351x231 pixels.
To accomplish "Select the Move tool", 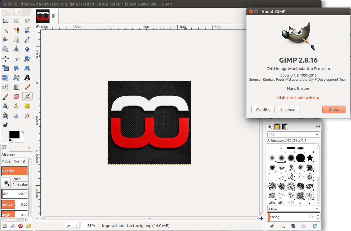I will 27,49.
